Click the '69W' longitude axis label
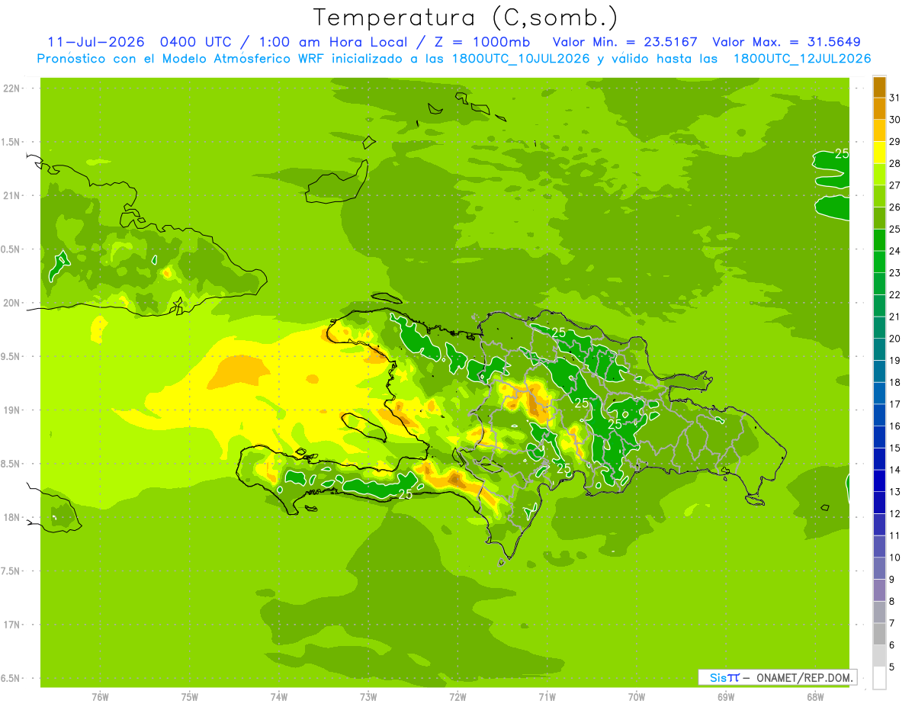This screenshot has height=707, width=915. (725, 697)
